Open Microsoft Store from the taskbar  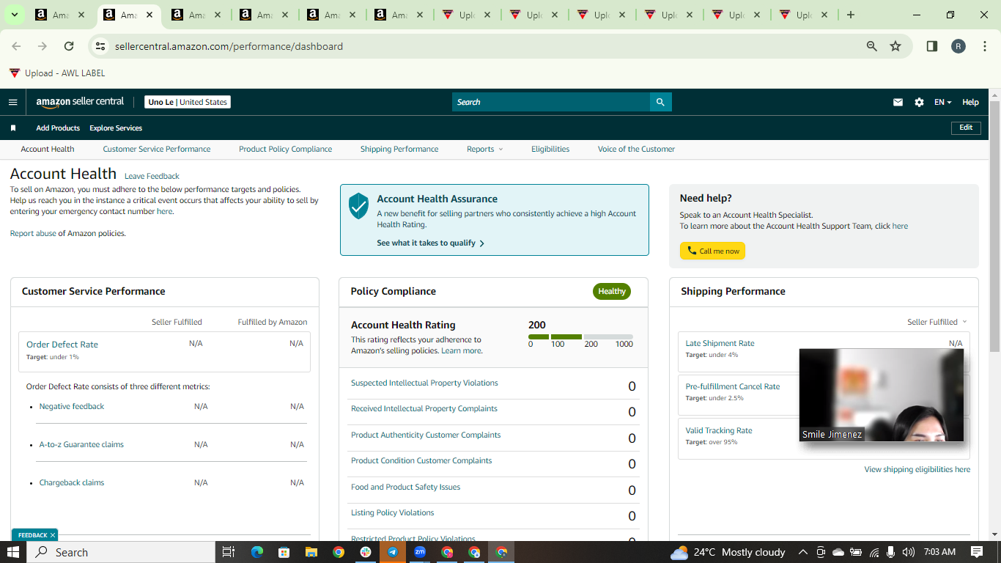click(284, 552)
